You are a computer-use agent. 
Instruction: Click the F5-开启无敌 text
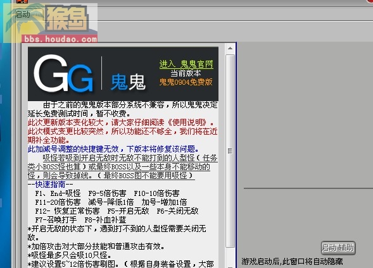click(x=128, y=210)
